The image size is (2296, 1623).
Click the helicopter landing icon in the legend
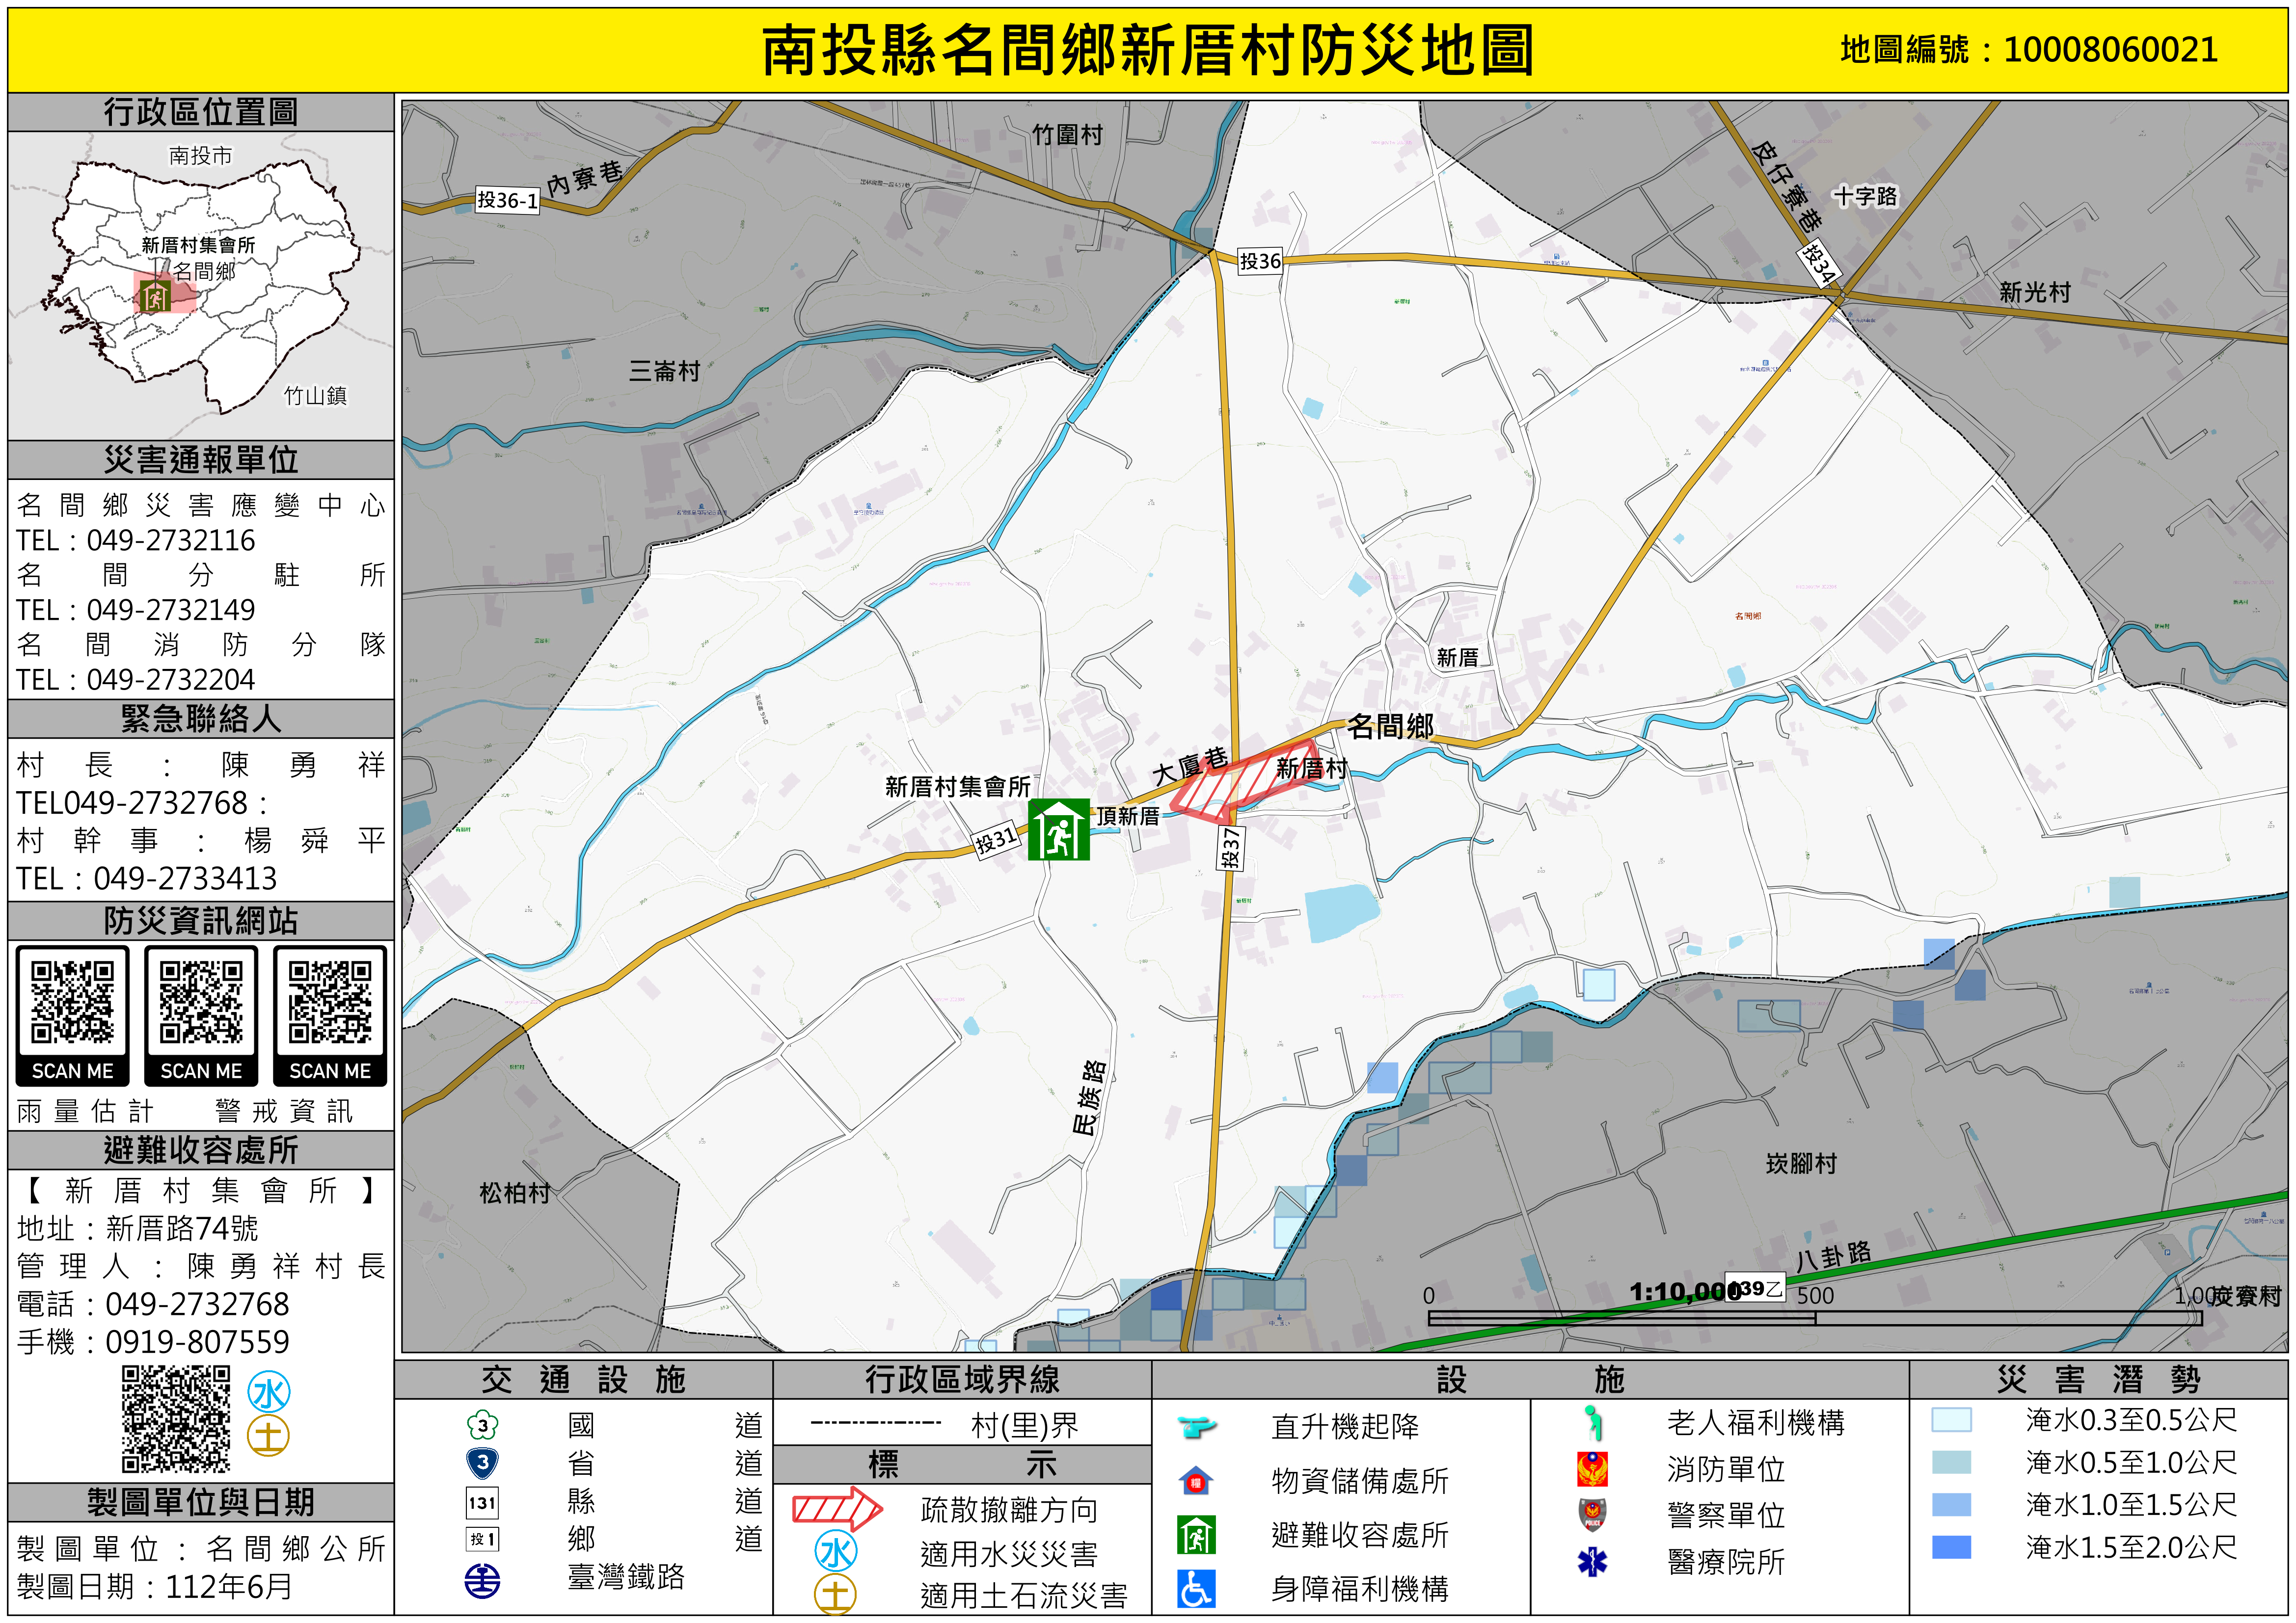1196,1426
